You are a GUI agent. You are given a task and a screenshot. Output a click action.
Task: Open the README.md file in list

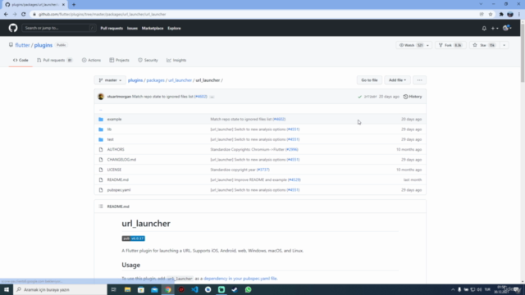(x=118, y=179)
